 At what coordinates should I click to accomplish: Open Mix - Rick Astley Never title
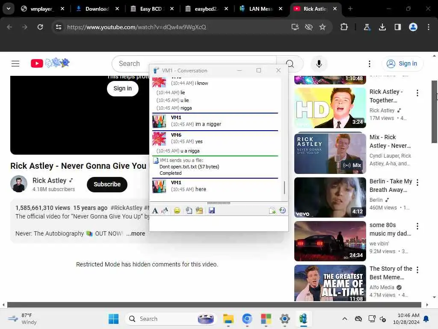tap(390, 141)
